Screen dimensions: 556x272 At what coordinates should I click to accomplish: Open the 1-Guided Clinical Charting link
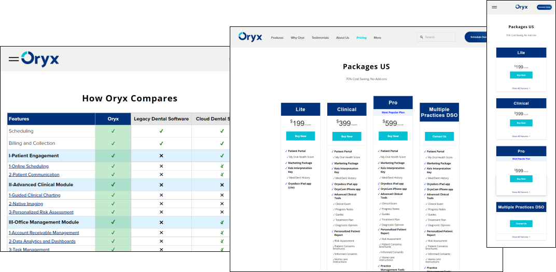(x=34, y=195)
